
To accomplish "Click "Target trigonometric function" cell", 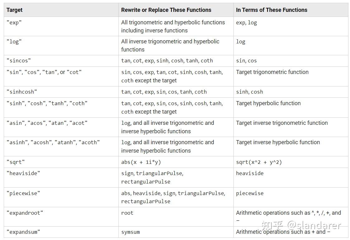I will 272,72.
